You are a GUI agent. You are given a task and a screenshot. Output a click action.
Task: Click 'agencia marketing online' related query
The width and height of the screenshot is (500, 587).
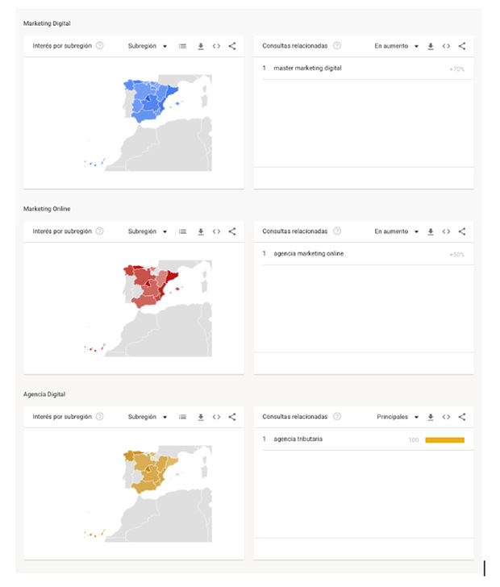[309, 254]
